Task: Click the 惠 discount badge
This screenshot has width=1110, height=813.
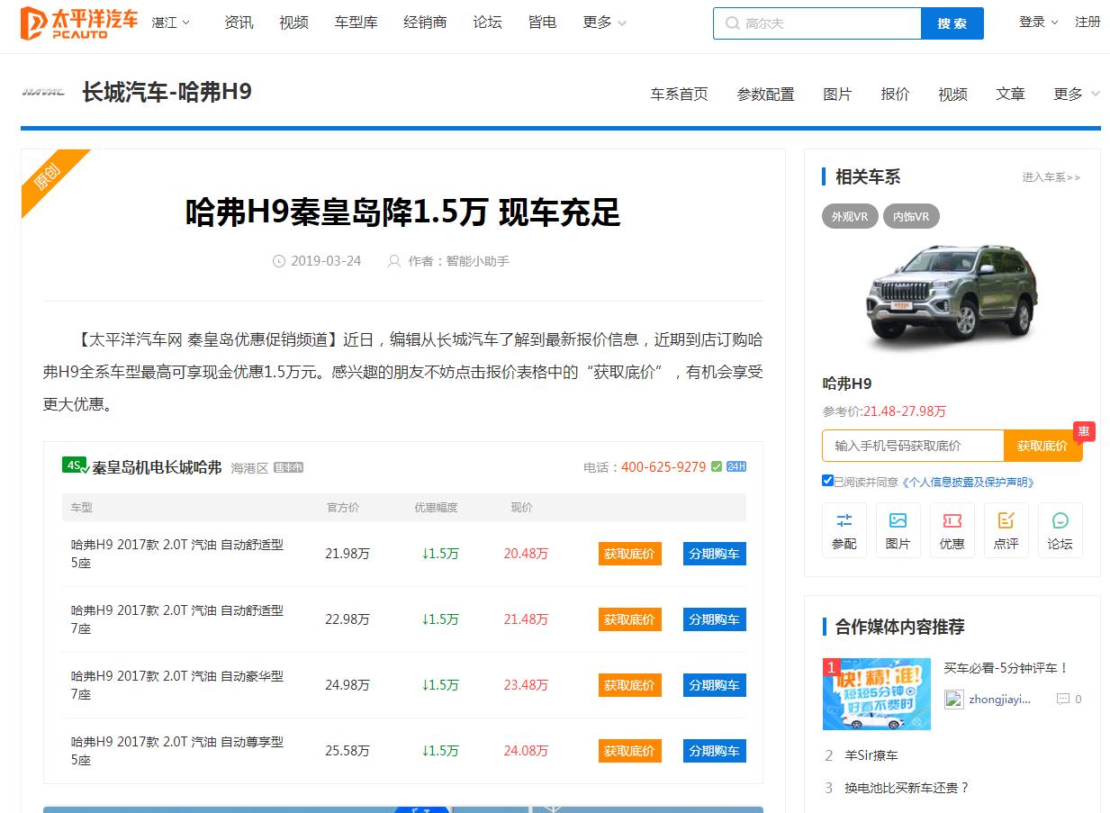Action: pyautogui.click(x=1084, y=431)
